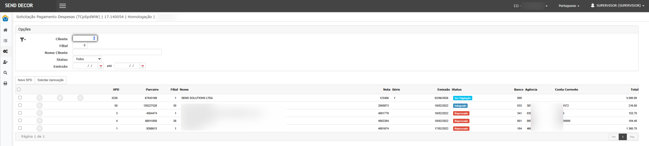
Task: Click the printer icon in sidebar
Action: tap(5, 83)
